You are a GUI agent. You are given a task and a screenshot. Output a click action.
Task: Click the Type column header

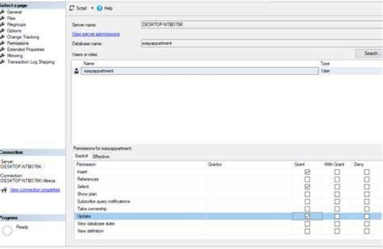pos(325,63)
